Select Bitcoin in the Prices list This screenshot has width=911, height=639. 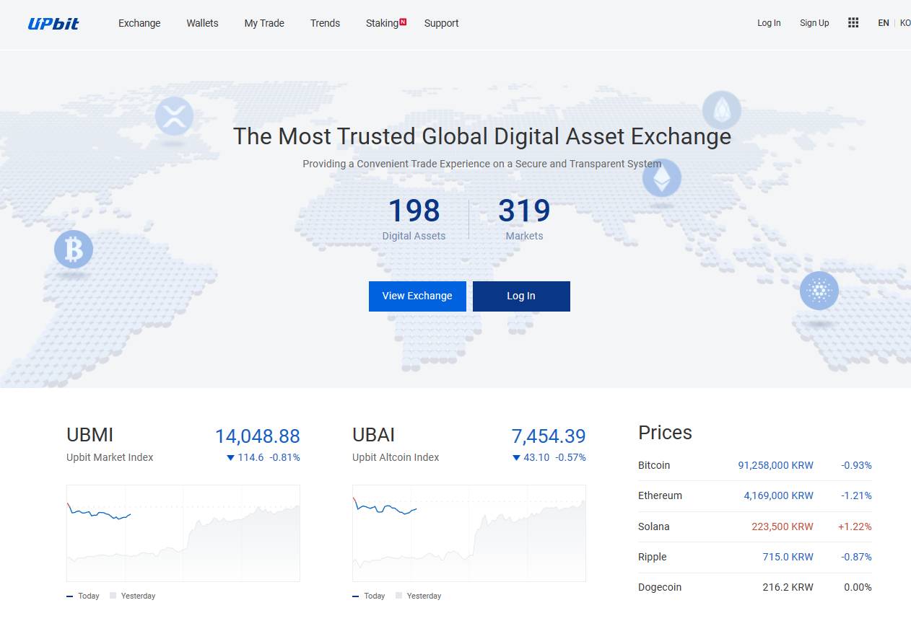(755, 465)
